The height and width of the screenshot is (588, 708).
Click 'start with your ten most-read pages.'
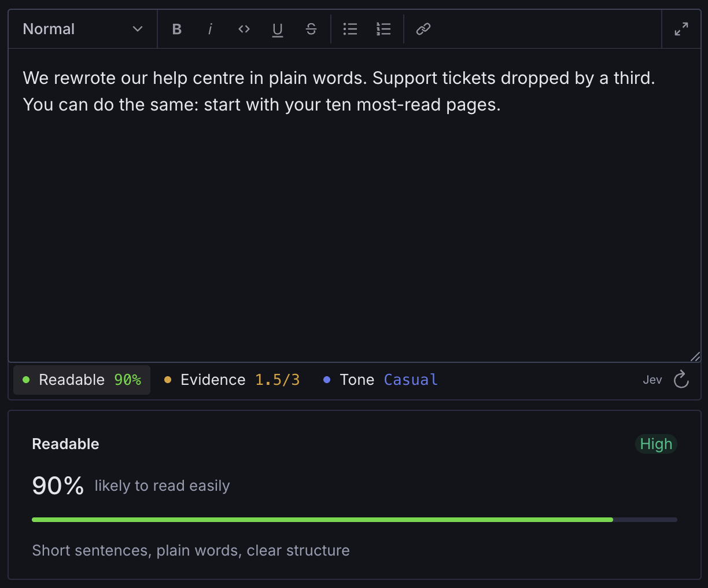click(x=352, y=105)
